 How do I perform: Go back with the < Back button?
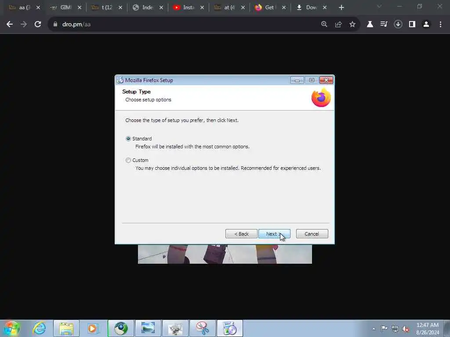tap(241, 234)
